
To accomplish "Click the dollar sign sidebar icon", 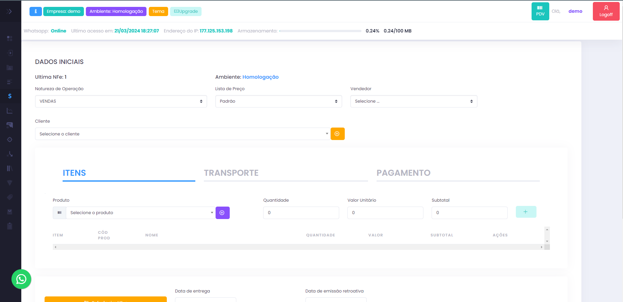I will point(10,96).
